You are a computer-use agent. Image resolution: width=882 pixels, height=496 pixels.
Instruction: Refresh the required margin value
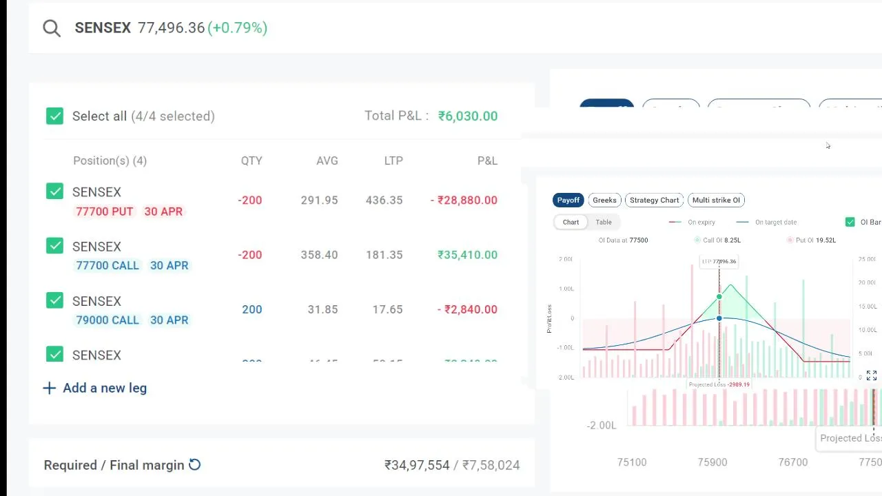point(195,465)
